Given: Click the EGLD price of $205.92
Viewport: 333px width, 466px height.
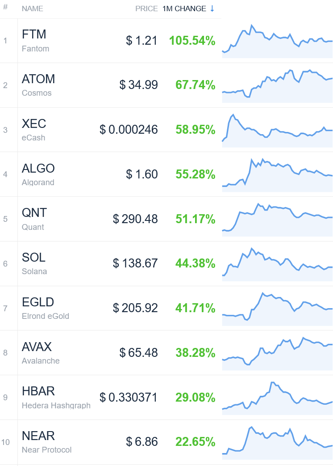Looking at the screenshot, I should 135,308.
